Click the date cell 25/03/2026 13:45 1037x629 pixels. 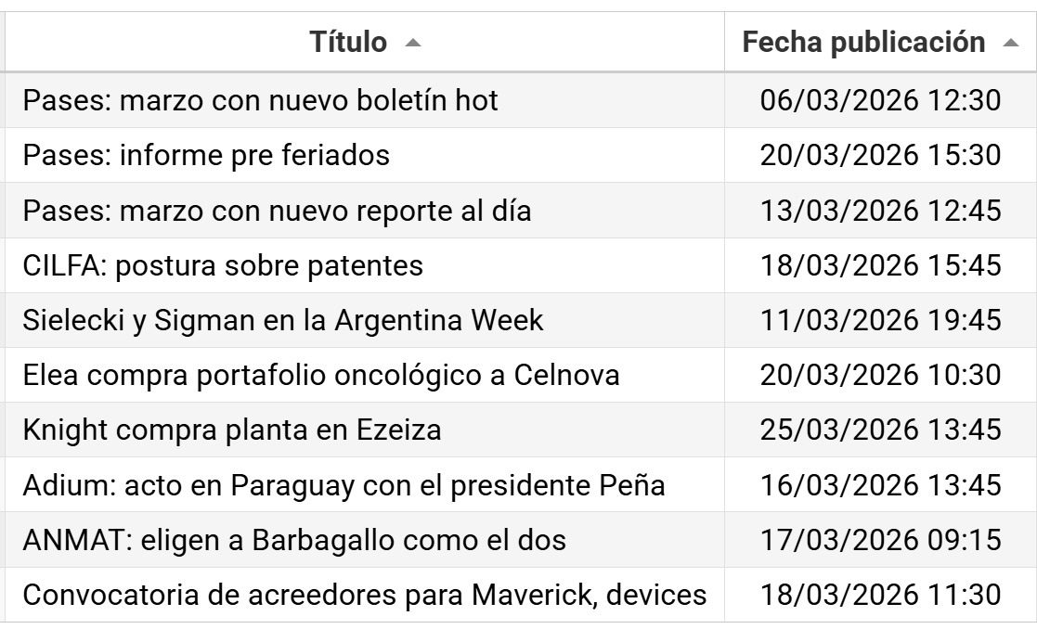tap(880, 430)
